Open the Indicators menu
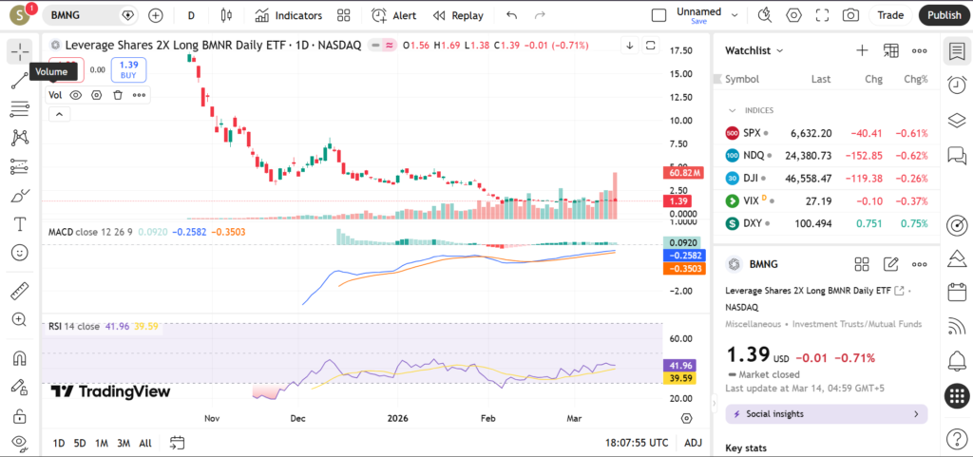 coord(288,15)
